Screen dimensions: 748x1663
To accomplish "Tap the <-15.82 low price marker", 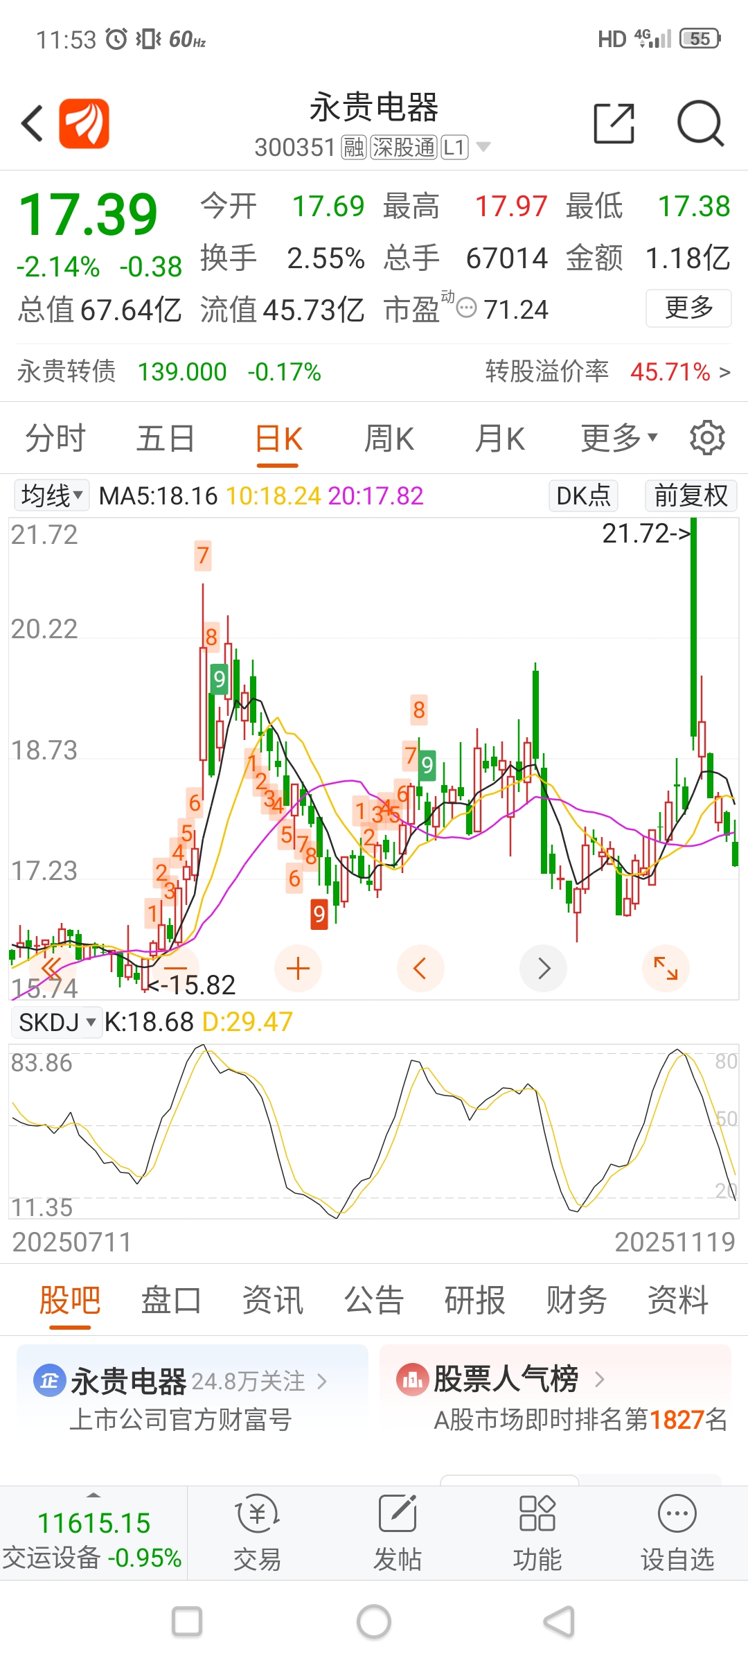I will tap(192, 985).
